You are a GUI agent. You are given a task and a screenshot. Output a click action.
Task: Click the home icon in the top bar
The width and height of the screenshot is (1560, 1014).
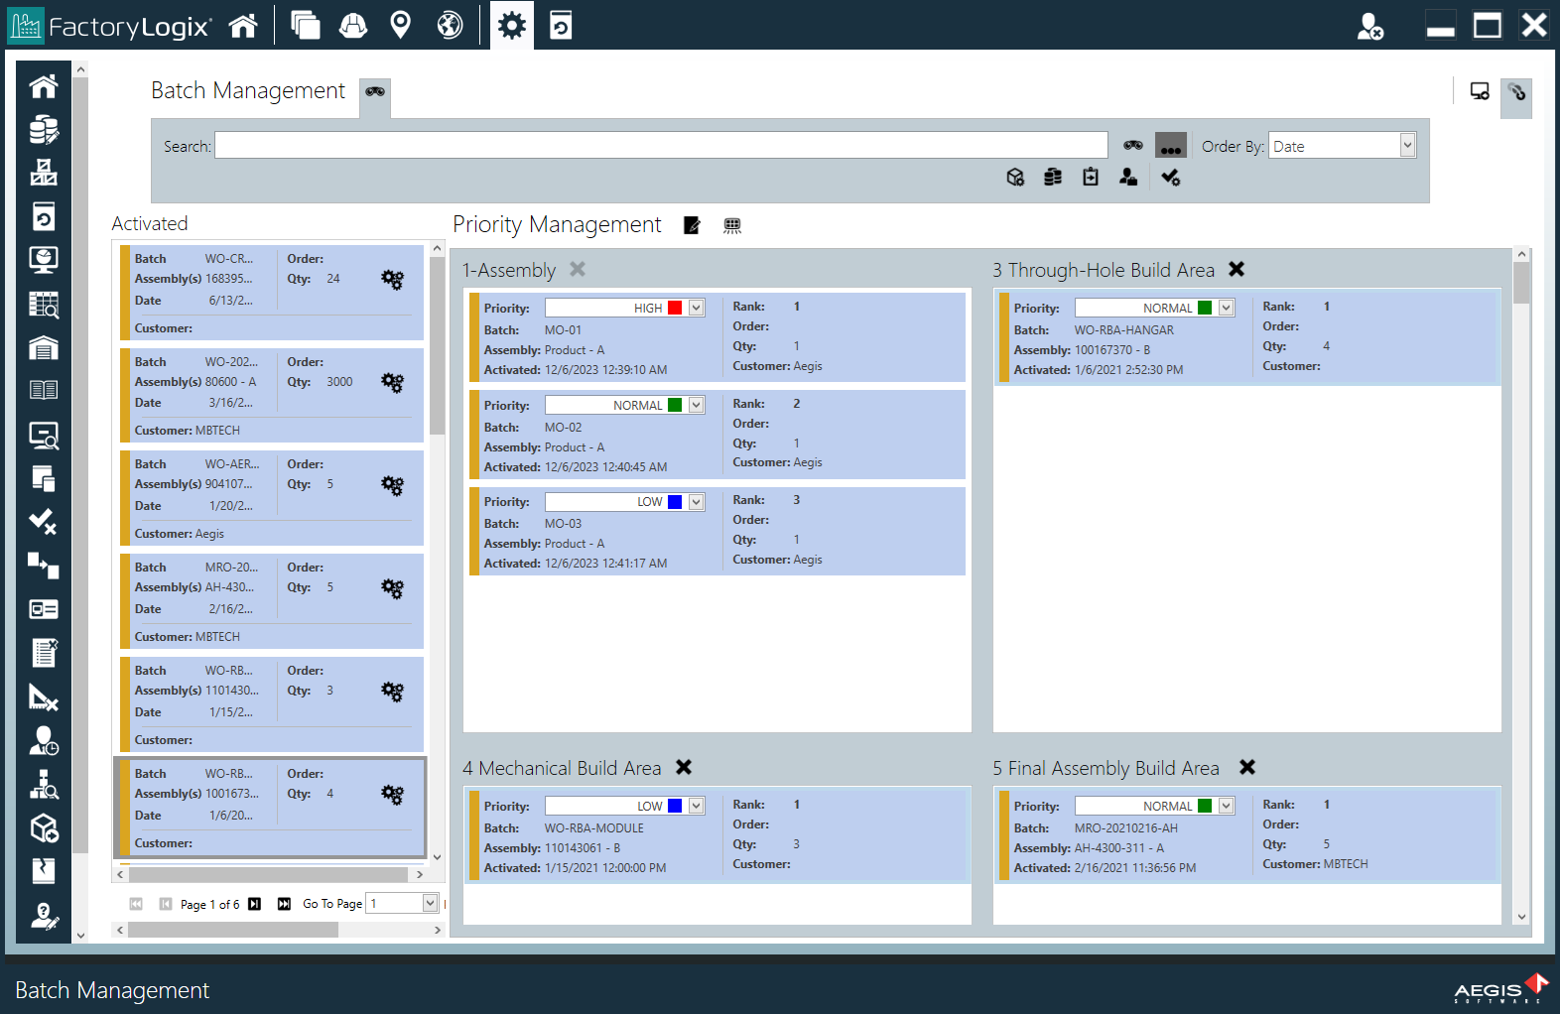click(x=243, y=26)
